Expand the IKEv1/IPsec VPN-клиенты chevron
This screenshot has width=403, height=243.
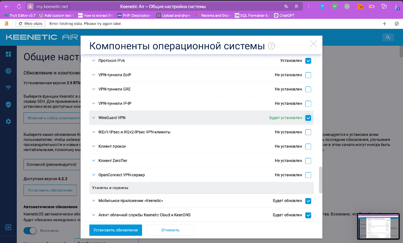pyautogui.click(x=94, y=132)
